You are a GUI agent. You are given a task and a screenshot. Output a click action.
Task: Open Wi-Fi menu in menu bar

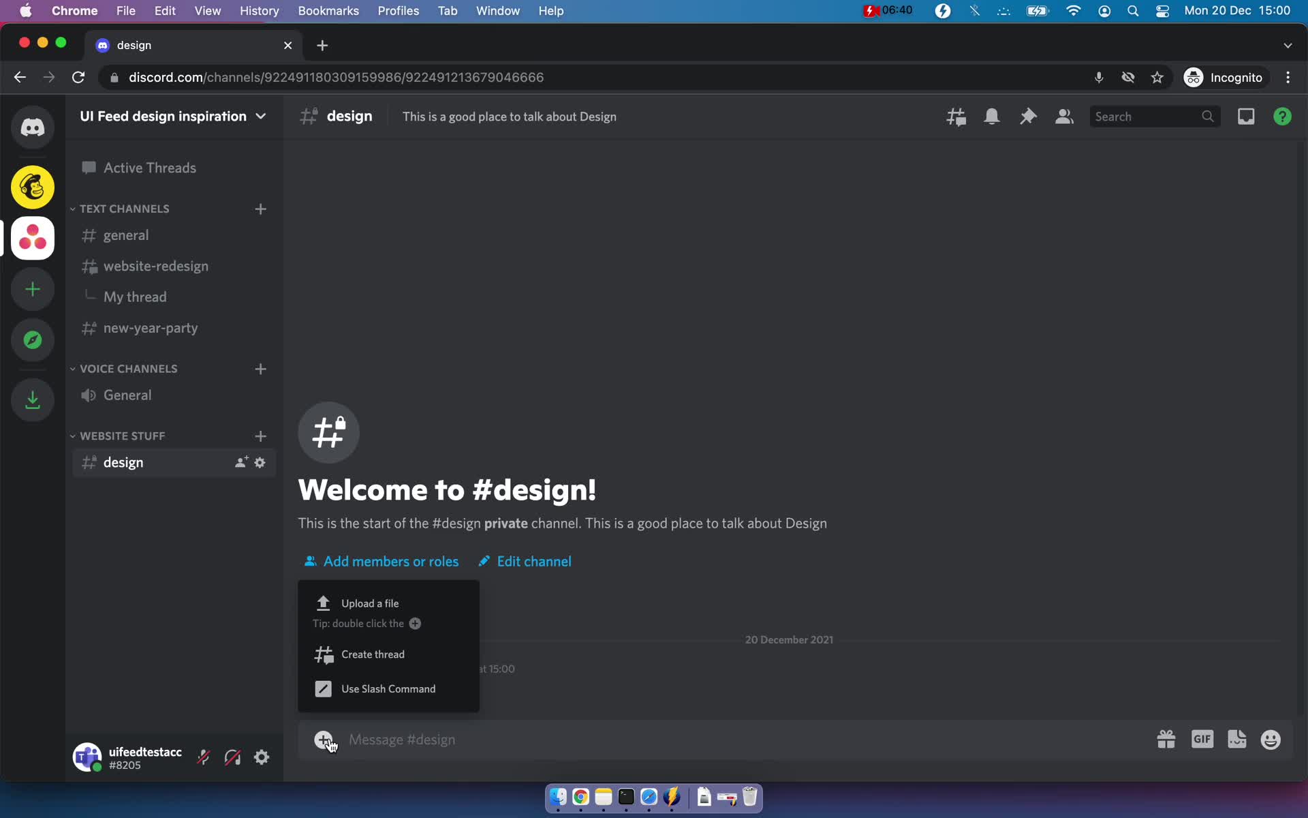tap(1073, 10)
